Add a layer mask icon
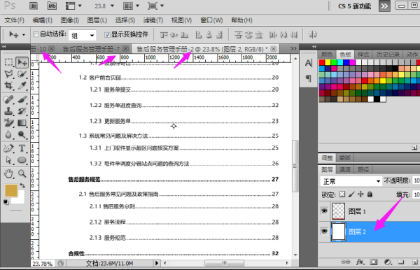This screenshot has width=420, height=270. (x=374, y=262)
